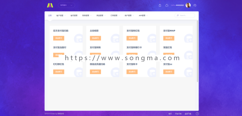
Task: Add account under 支付宝转卡
Action: pyautogui.click(x=132, y=72)
